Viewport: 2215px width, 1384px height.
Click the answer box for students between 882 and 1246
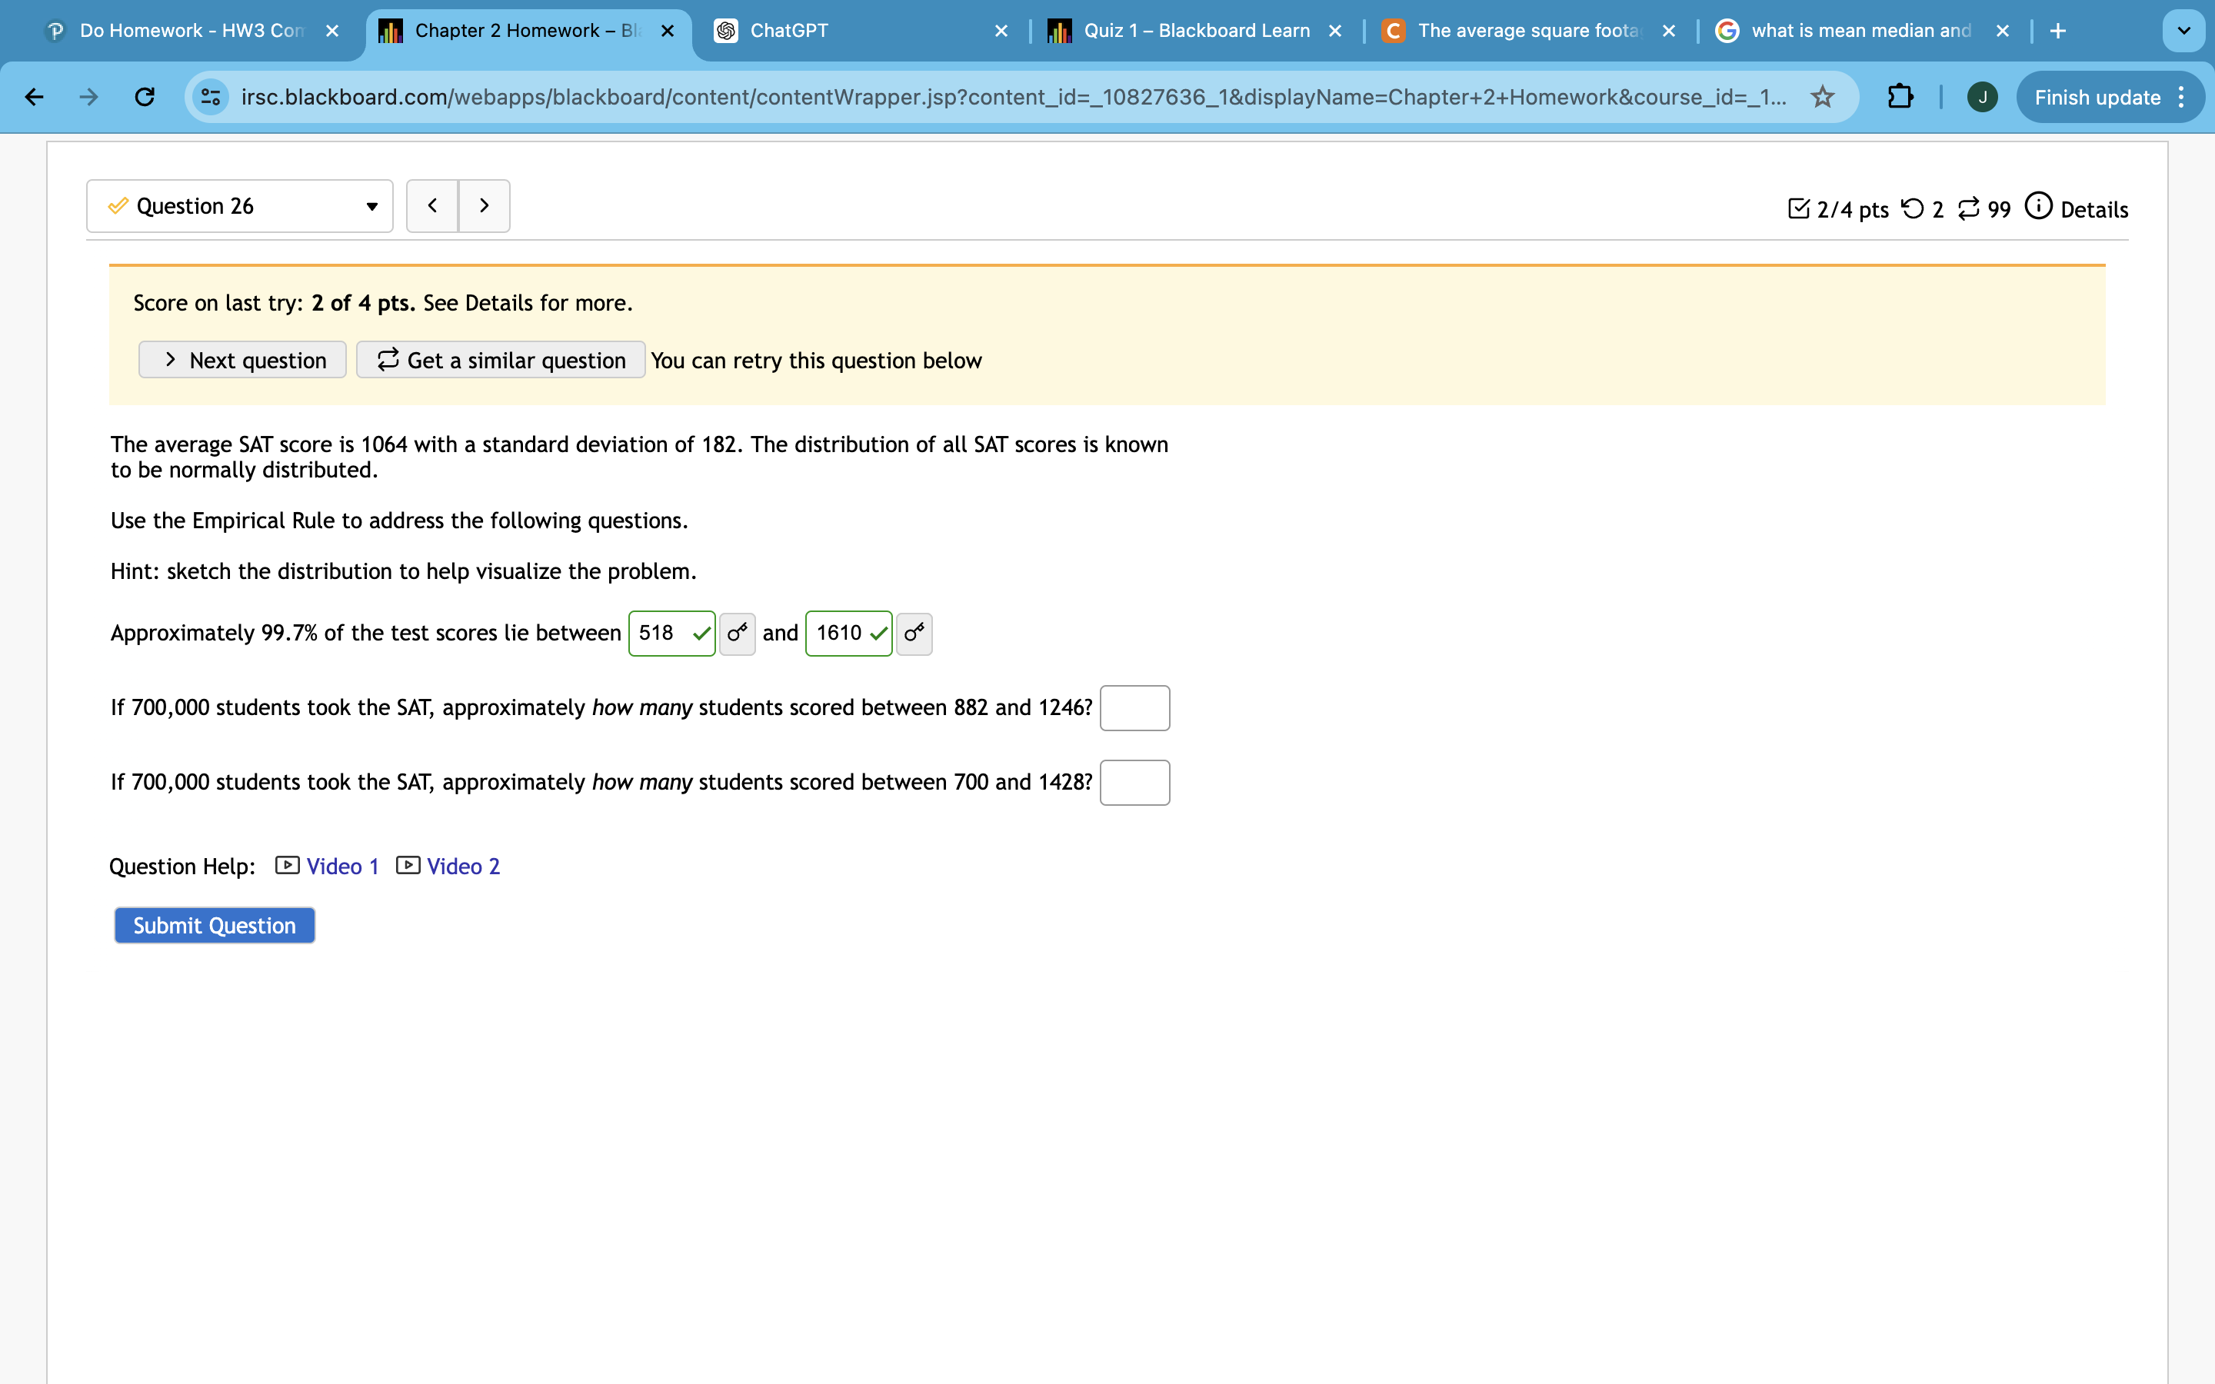coord(1134,707)
